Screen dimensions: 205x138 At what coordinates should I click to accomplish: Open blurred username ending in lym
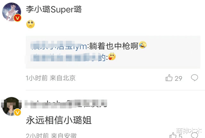59,46
